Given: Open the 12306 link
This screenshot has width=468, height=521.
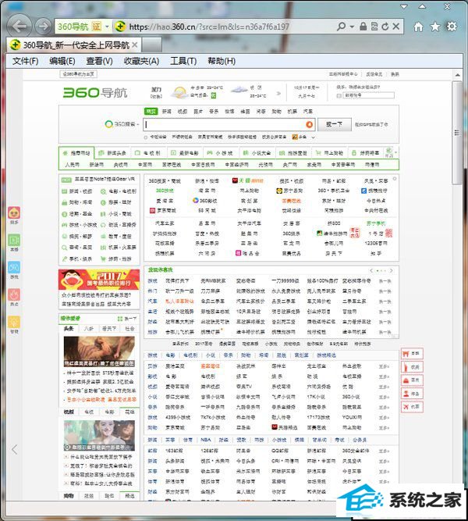Looking at the screenshot, I should (376, 243).
